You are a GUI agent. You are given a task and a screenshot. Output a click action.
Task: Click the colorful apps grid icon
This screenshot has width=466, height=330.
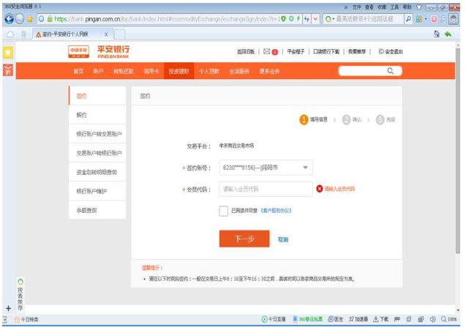point(419,19)
